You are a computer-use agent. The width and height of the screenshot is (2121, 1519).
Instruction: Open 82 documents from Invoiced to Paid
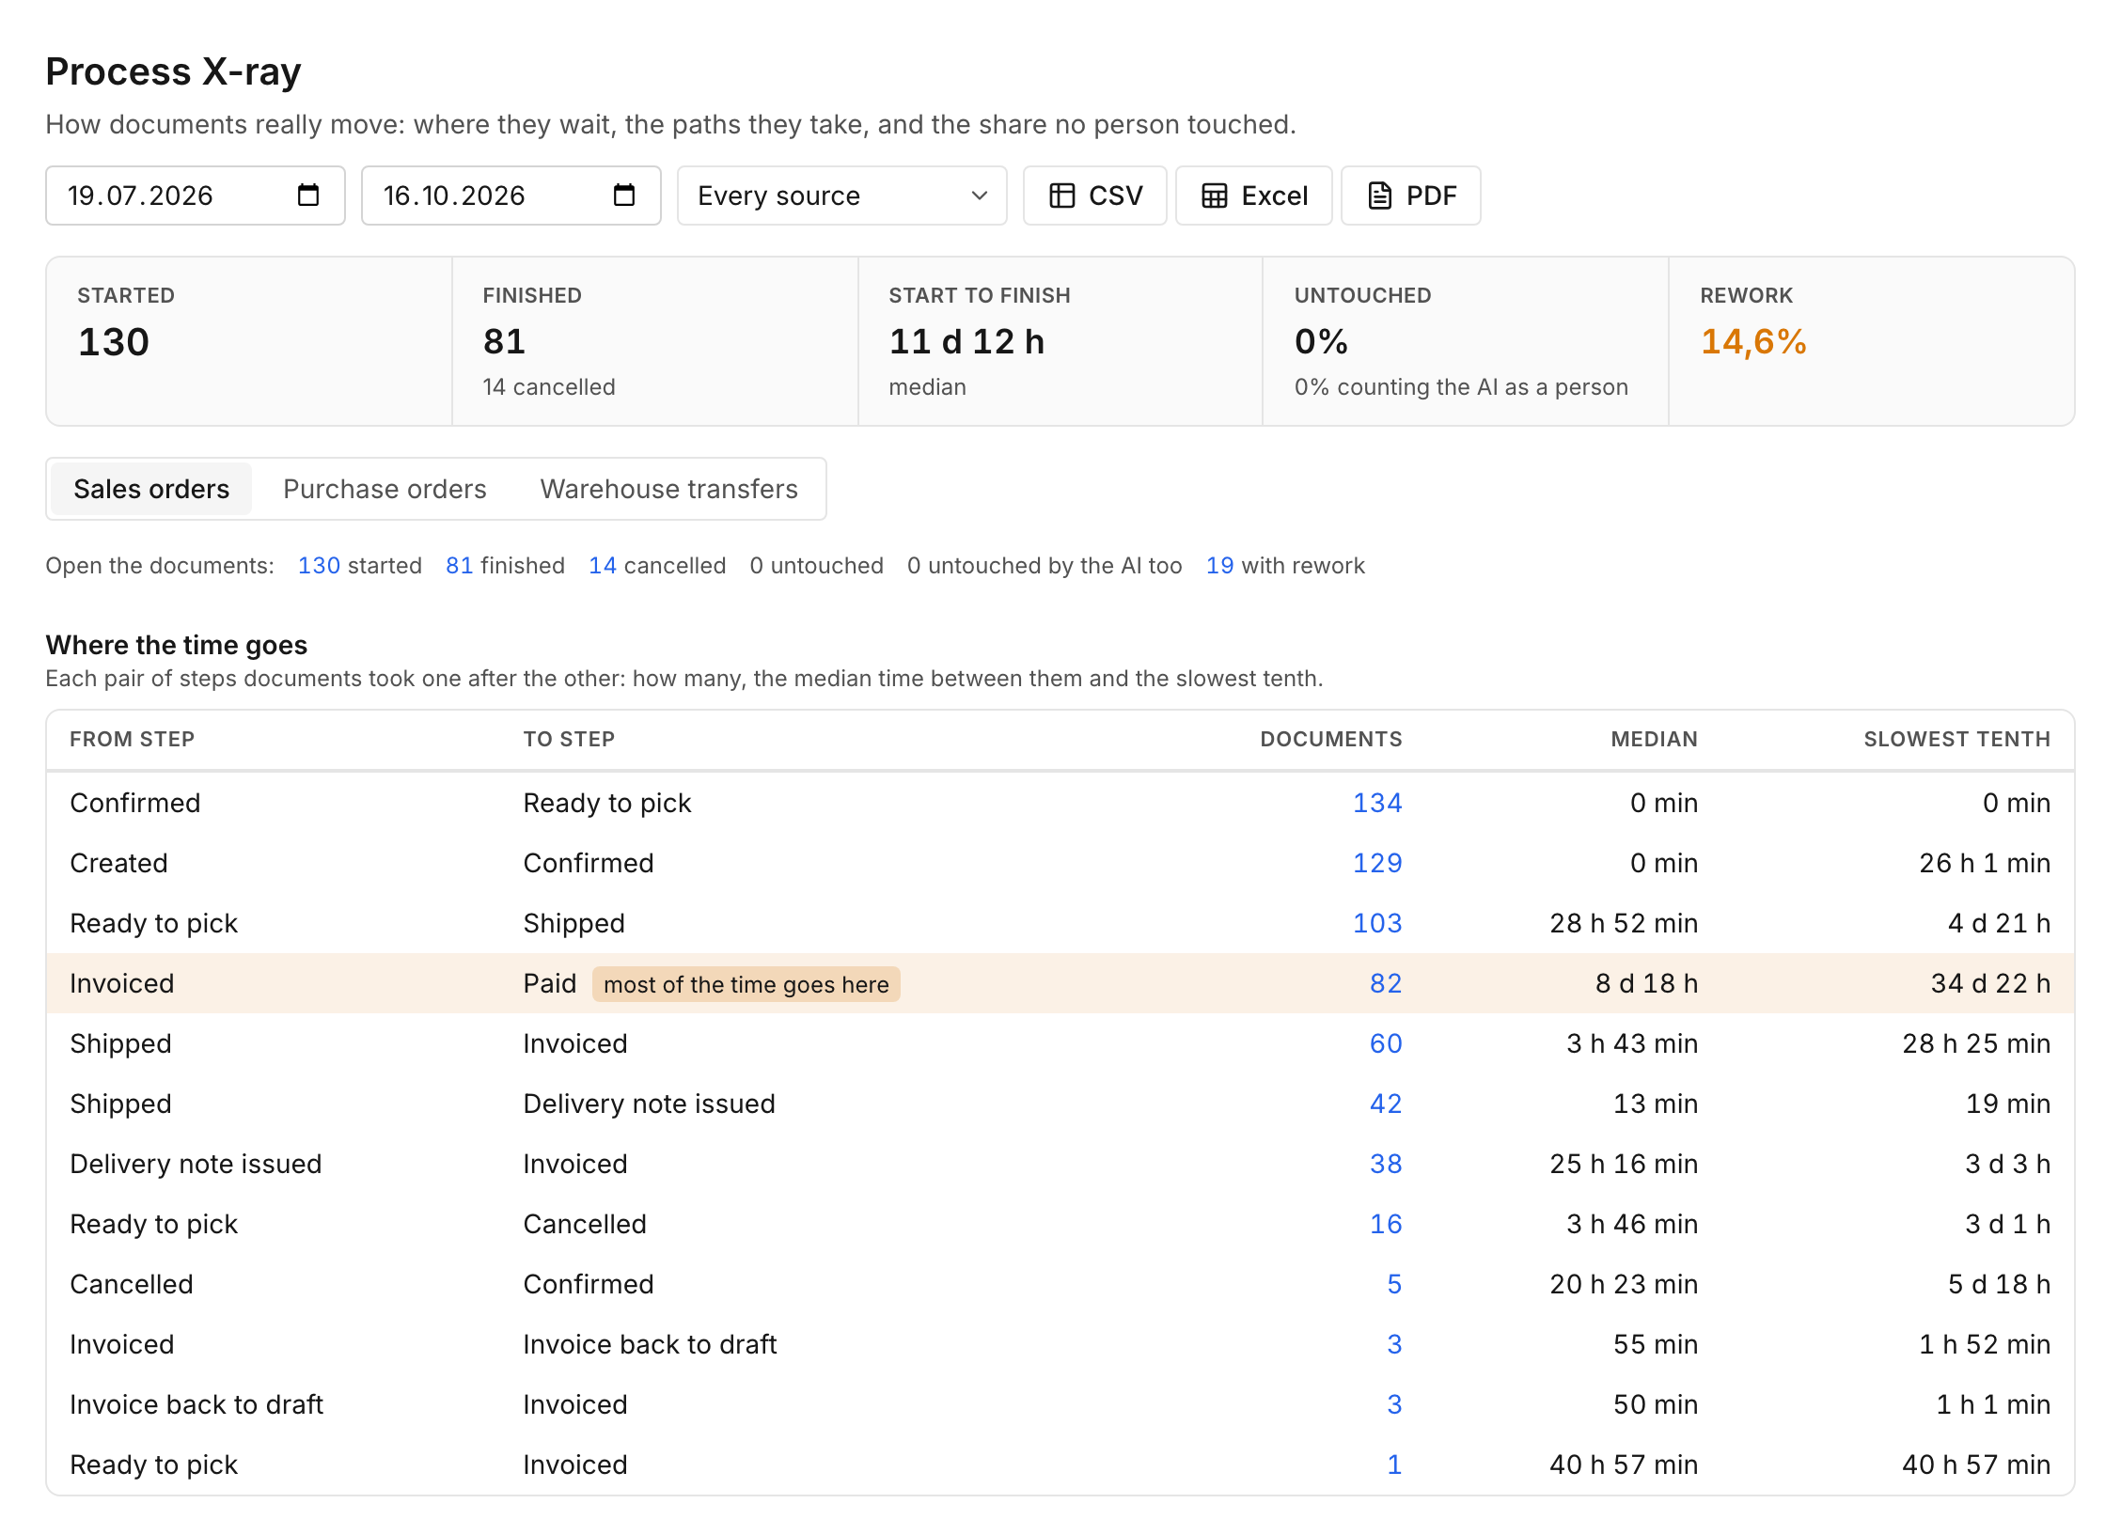pyautogui.click(x=1386, y=983)
